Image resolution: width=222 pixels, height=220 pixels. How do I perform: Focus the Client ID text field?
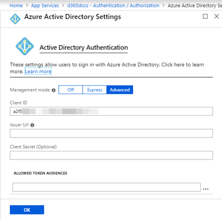(x=112, y=111)
